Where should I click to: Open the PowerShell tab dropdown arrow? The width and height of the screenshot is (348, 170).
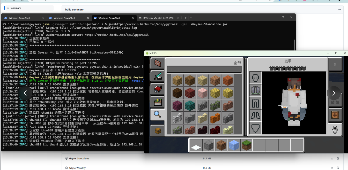[x=191, y=18]
